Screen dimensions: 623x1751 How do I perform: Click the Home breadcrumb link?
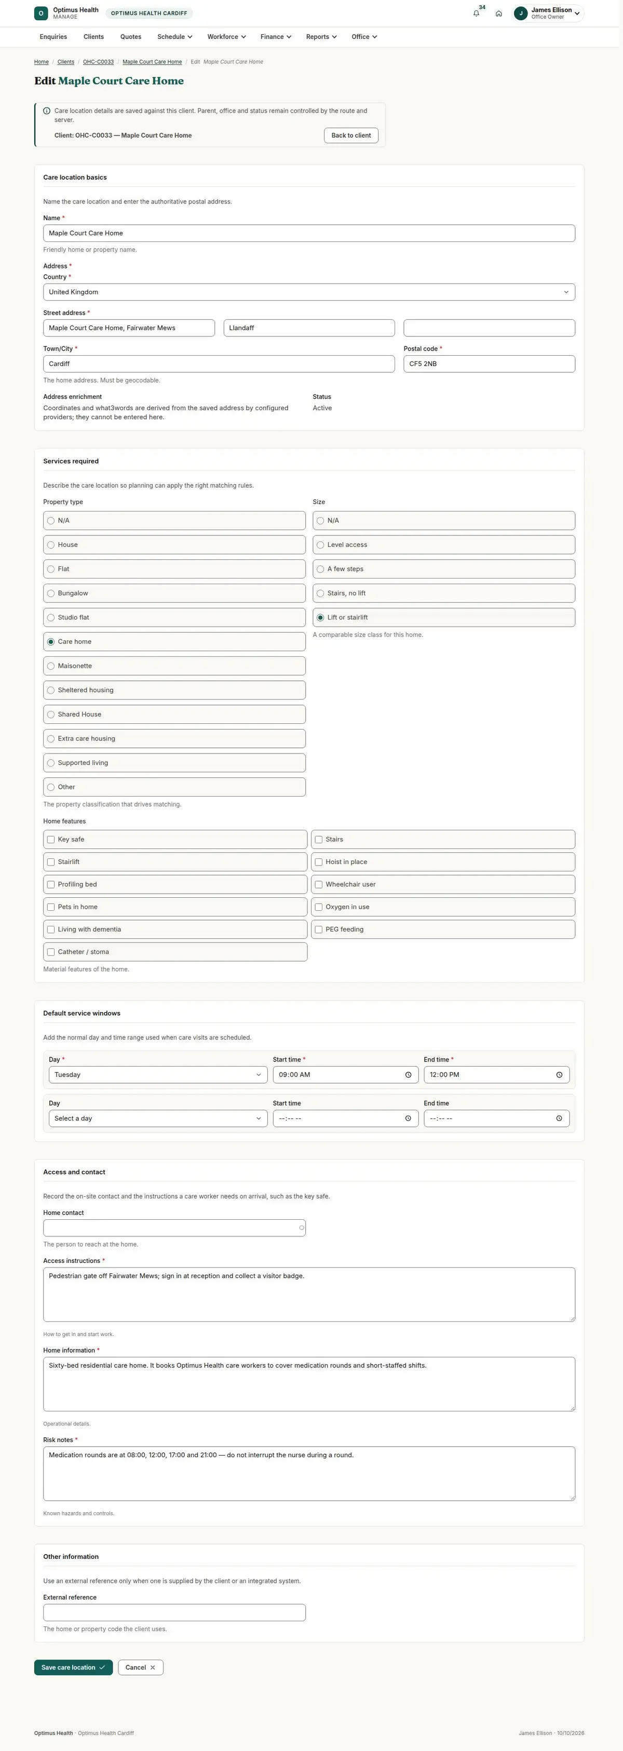pyautogui.click(x=42, y=62)
